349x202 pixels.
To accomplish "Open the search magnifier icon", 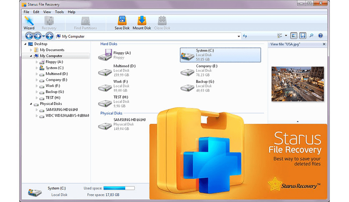I will click(312, 36).
